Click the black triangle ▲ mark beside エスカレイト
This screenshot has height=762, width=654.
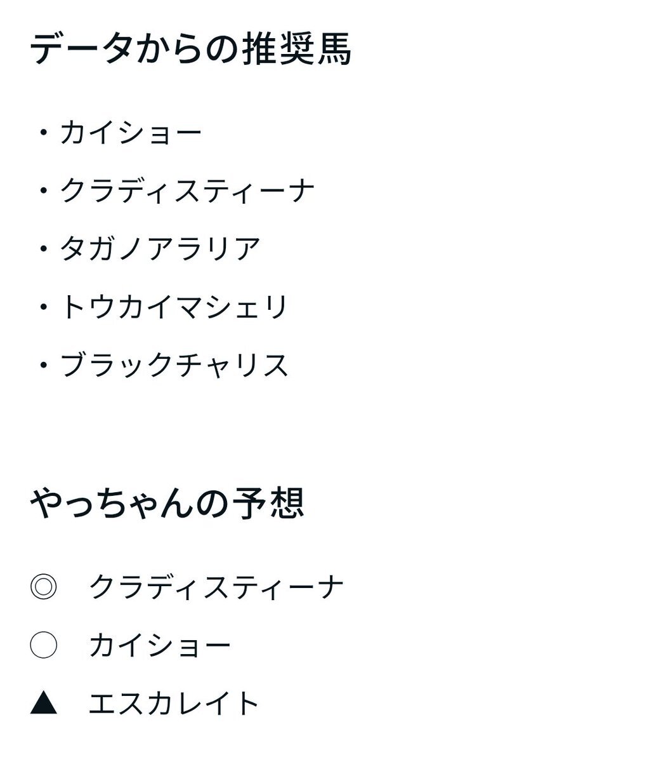tap(44, 704)
